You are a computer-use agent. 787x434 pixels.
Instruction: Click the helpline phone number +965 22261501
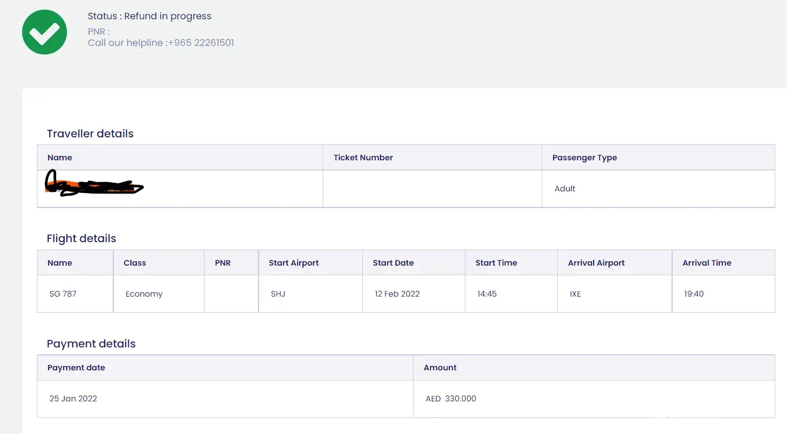[200, 43]
